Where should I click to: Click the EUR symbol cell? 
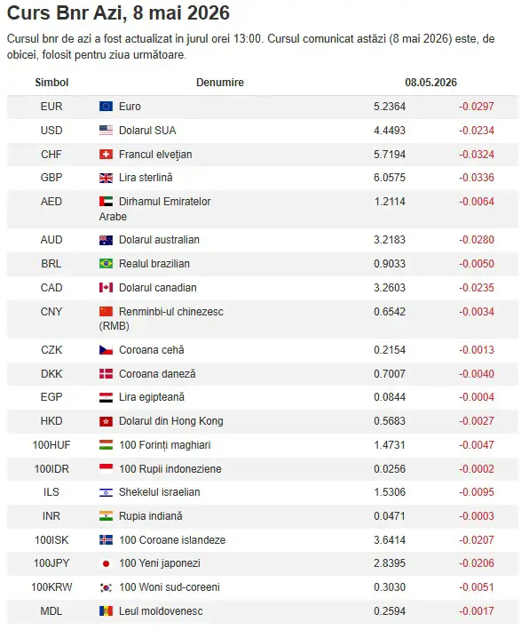point(51,107)
